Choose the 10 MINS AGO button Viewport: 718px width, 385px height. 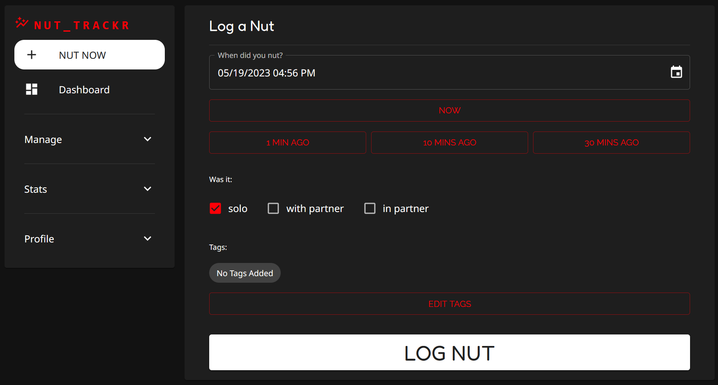[x=450, y=143]
